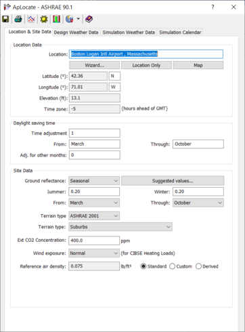This screenshot has width=245, height=332.
Task: Go to the Simulation Calendar tab
Action: point(180,33)
